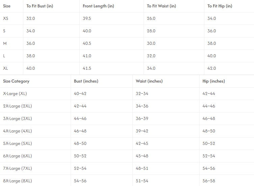This screenshot has width=254, height=186.
Task: Select the 39.5 front length value
Action: point(87,19)
